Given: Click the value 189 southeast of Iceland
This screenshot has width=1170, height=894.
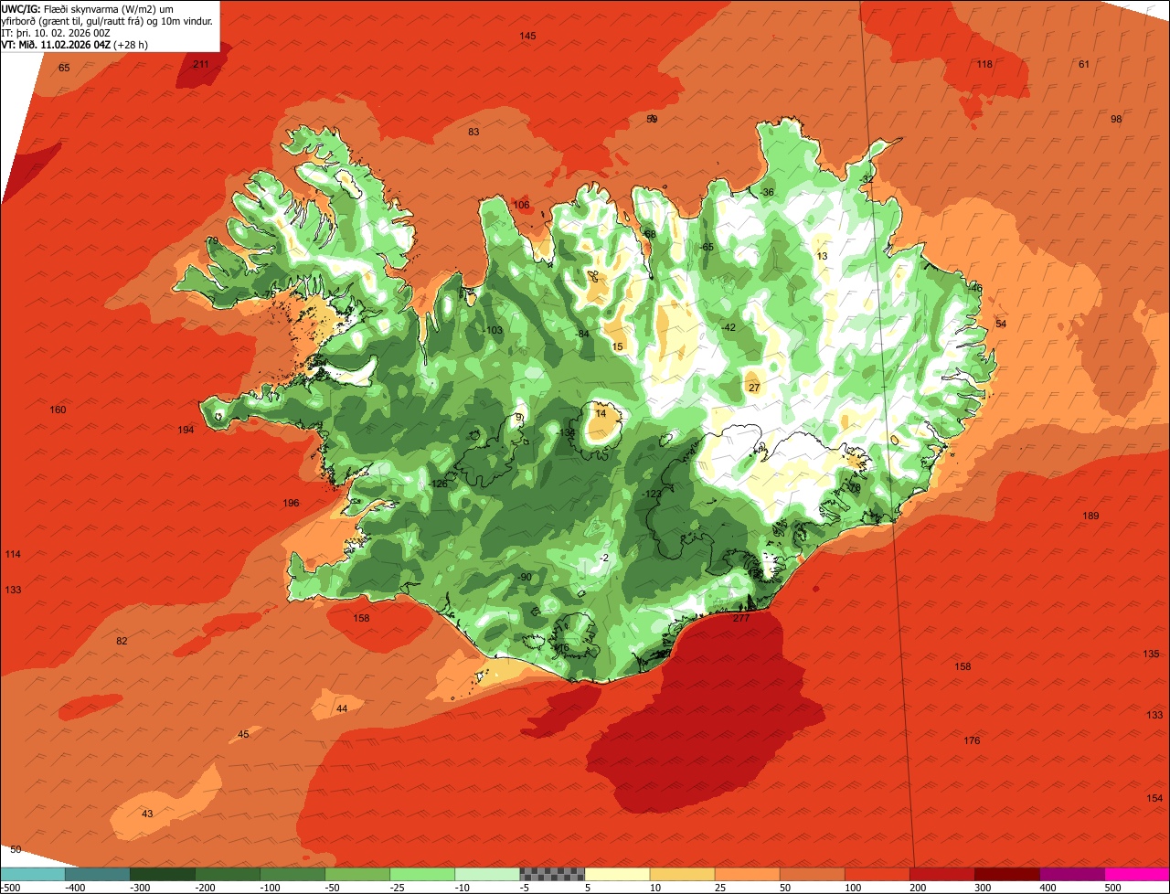Looking at the screenshot, I should pyautogui.click(x=1090, y=516).
